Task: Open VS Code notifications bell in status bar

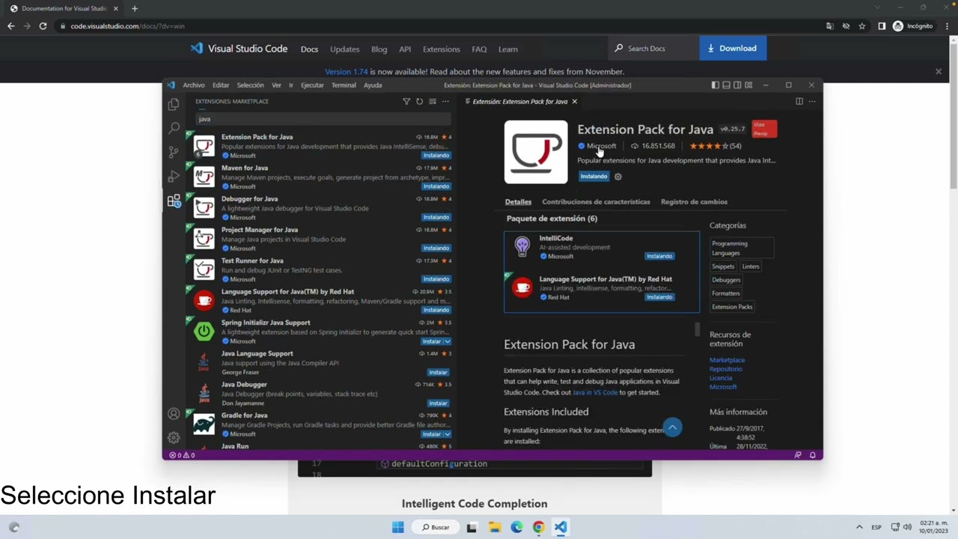Action: [812, 455]
